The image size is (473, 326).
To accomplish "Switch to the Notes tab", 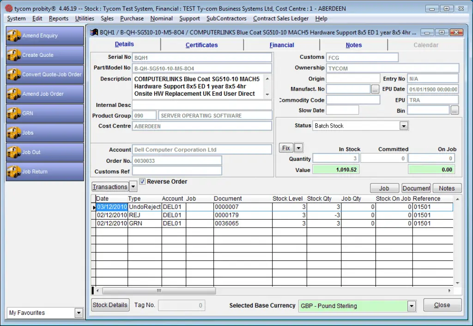I will pyautogui.click(x=353, y=45).
